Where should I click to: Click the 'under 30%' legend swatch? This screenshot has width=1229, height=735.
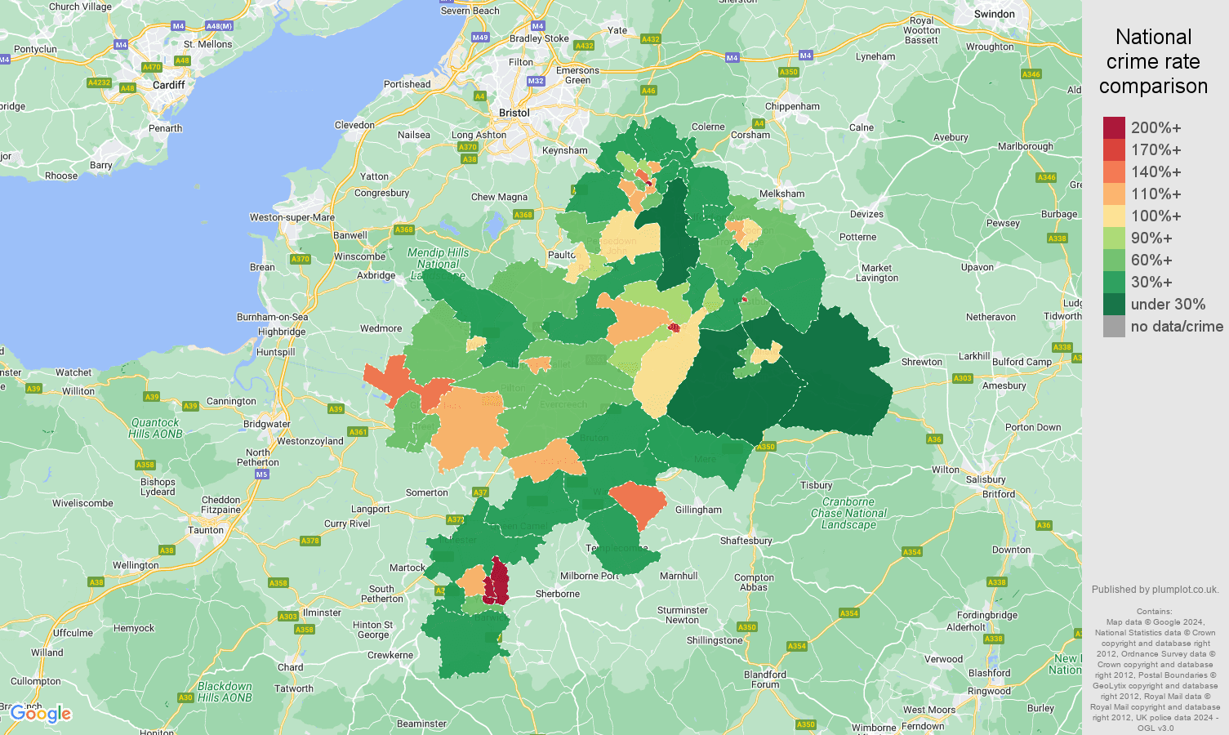[1115, 304]
